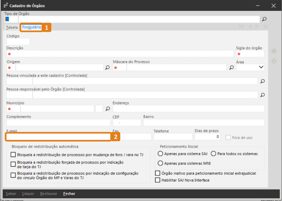
Task: Click the Máscara do Processo search icon
Action: (x=232, y=68)
